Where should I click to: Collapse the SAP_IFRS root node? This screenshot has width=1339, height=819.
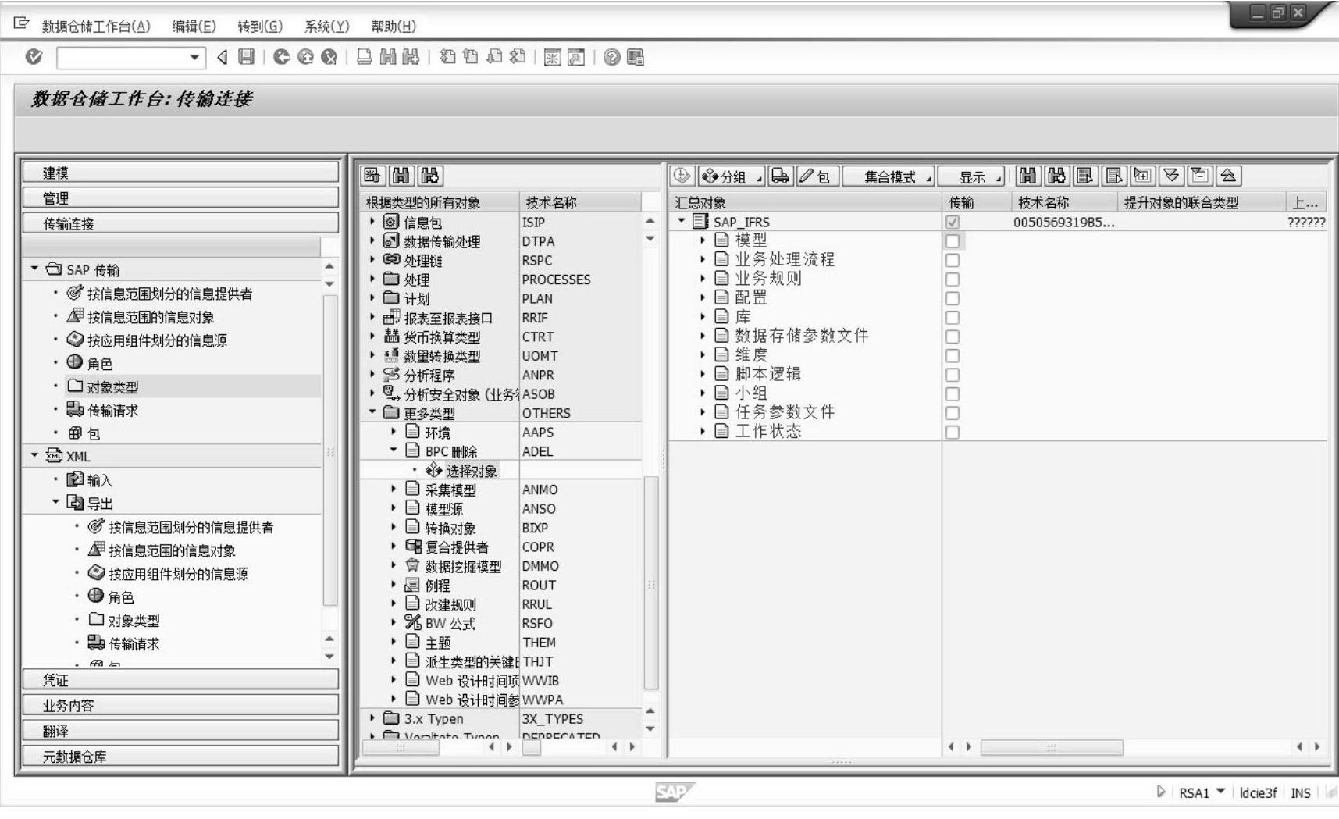tap(682, 221)
